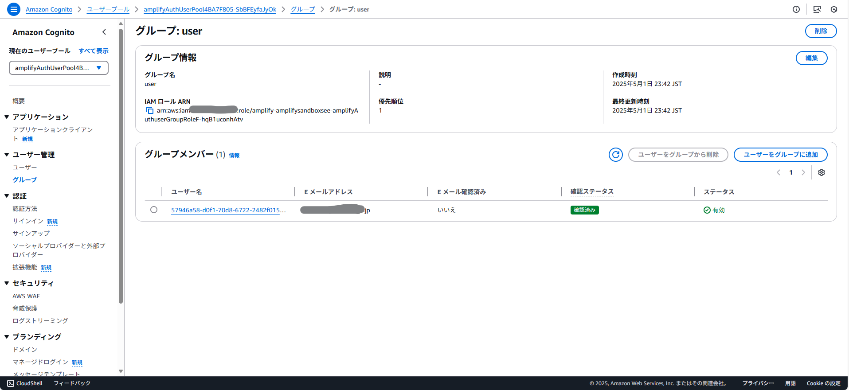849x390 pixels.
Task: Open CloudShell from the footer
Action: coord(25,383)
